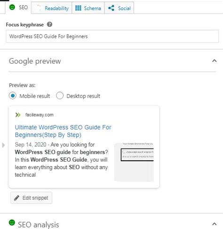Image resolution: width=223 pixels, height=229 pixels.
Task: Select the Desktop result radio button
Action: click(x=60, y=96)
